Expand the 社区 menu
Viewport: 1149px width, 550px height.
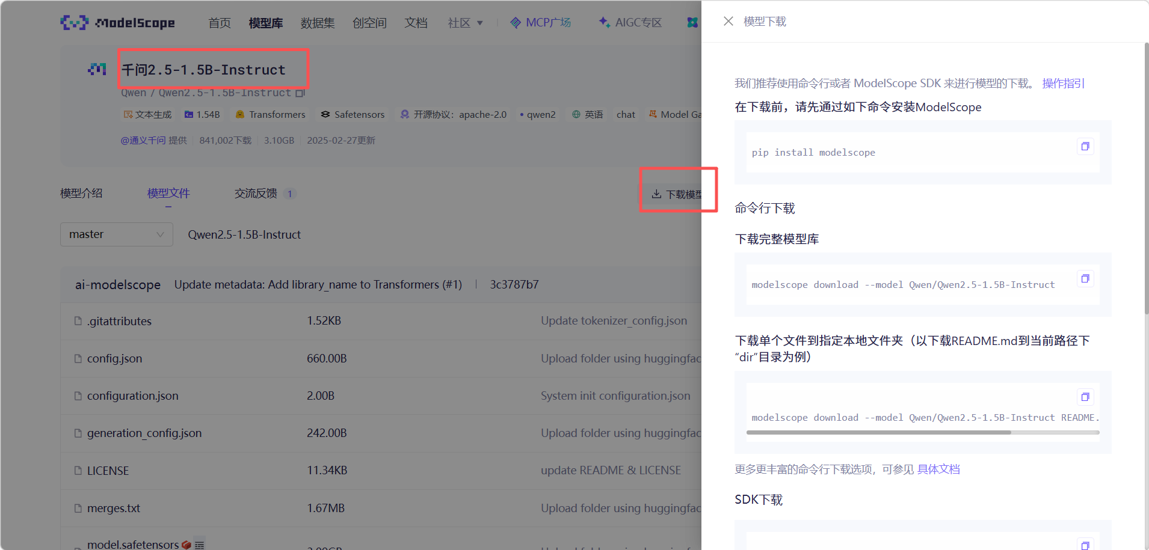(x=465, y=23)
